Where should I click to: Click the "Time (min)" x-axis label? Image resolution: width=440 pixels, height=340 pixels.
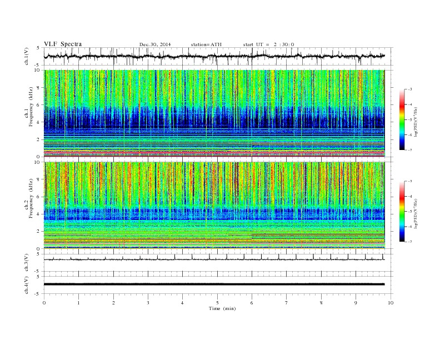pyautogui.click(x=222, y=308)
